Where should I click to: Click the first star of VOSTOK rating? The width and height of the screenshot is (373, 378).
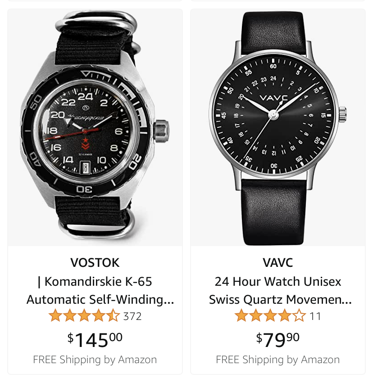(x=55, y=315)
